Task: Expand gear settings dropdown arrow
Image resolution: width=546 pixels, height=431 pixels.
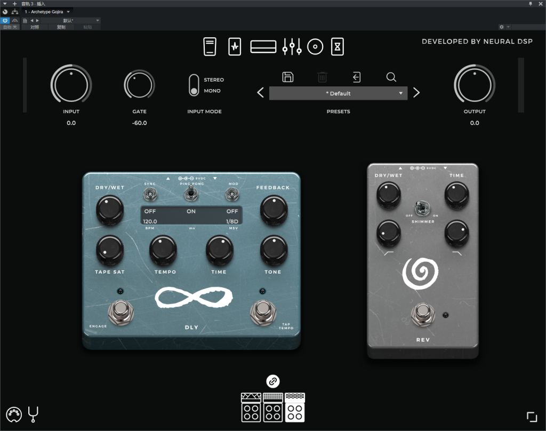Action: point(508,27)
